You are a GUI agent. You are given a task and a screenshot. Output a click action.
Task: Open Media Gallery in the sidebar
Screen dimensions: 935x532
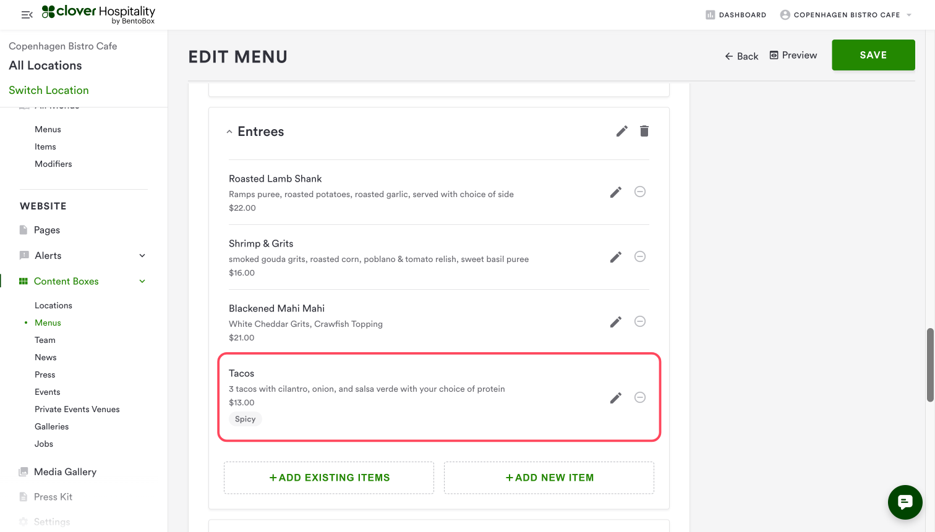point(65,472)
